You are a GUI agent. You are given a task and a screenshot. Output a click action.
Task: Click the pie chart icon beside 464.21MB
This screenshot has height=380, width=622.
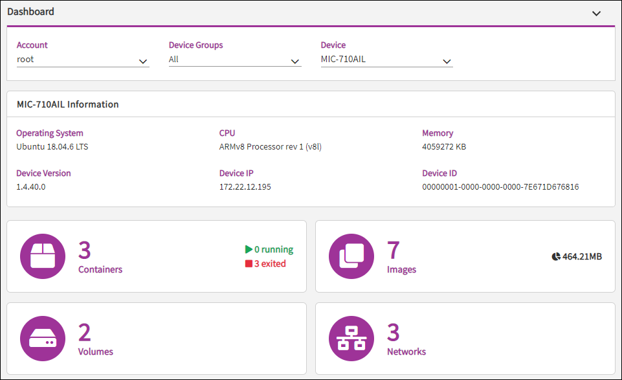(555, 256)
